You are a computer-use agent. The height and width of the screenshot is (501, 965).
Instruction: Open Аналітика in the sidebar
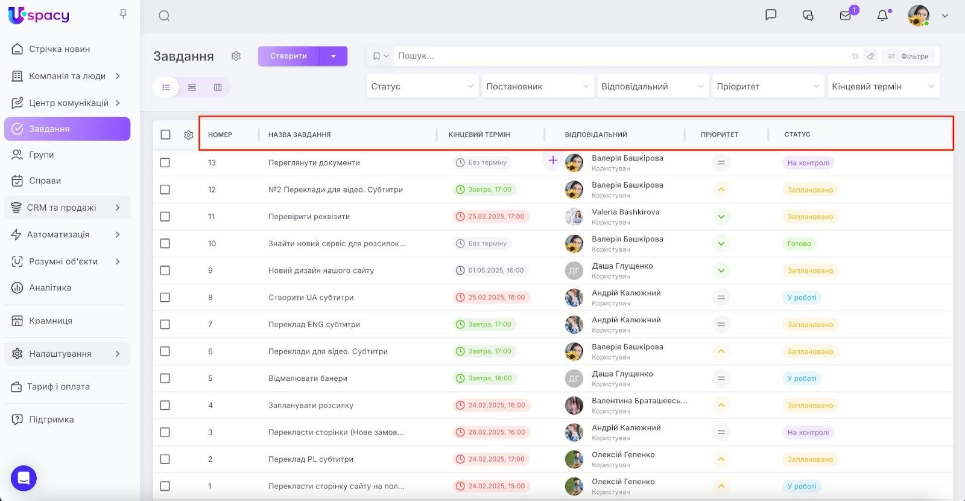point(50,288)
